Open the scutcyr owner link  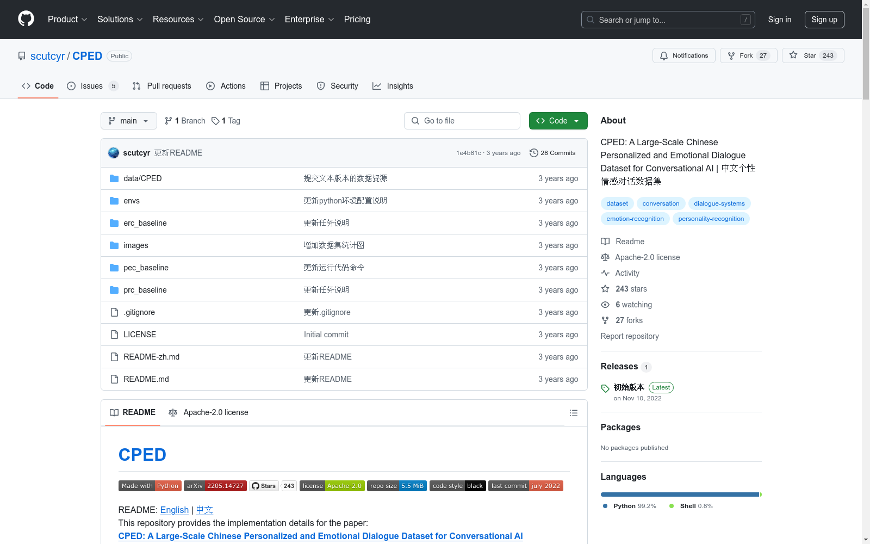pyautogui.click(x=48, y=56)
